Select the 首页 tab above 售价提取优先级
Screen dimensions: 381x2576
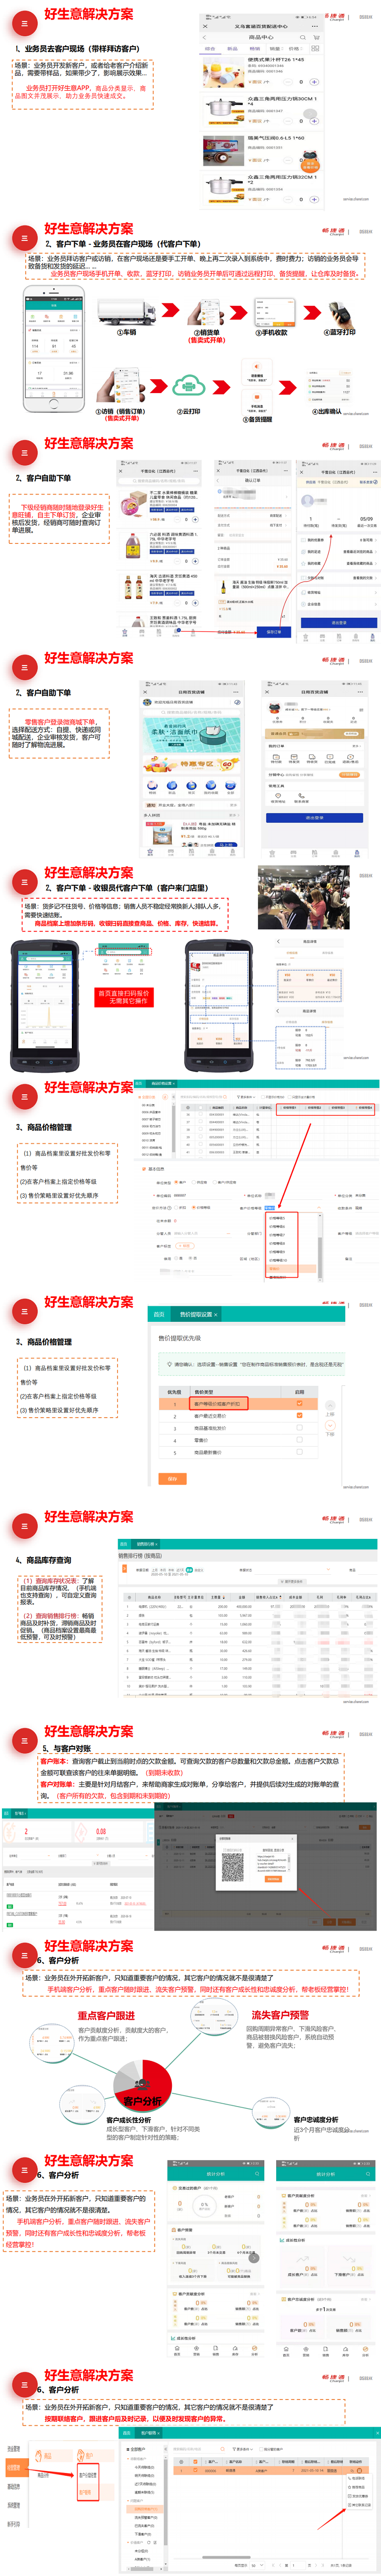pyautogui.click(x=159, y=1314)
